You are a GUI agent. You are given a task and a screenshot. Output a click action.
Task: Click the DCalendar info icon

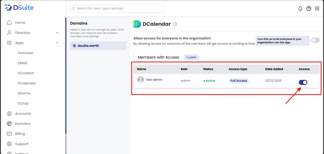coord(175,24)
